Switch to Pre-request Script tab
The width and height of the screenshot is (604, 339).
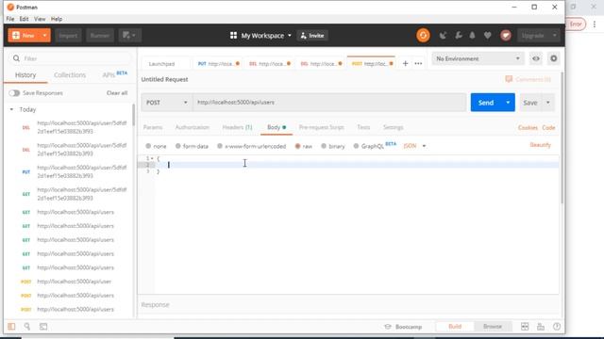321,127
